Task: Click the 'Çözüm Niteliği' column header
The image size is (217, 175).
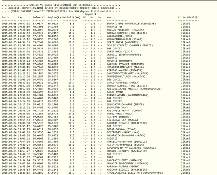Action: (x=189, y=17)
